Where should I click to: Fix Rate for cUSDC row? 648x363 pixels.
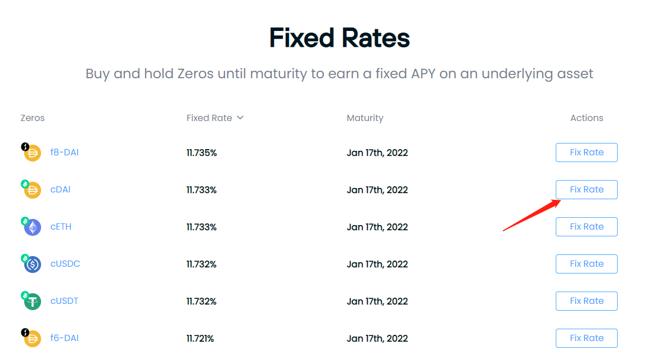(x=587, y=264)
